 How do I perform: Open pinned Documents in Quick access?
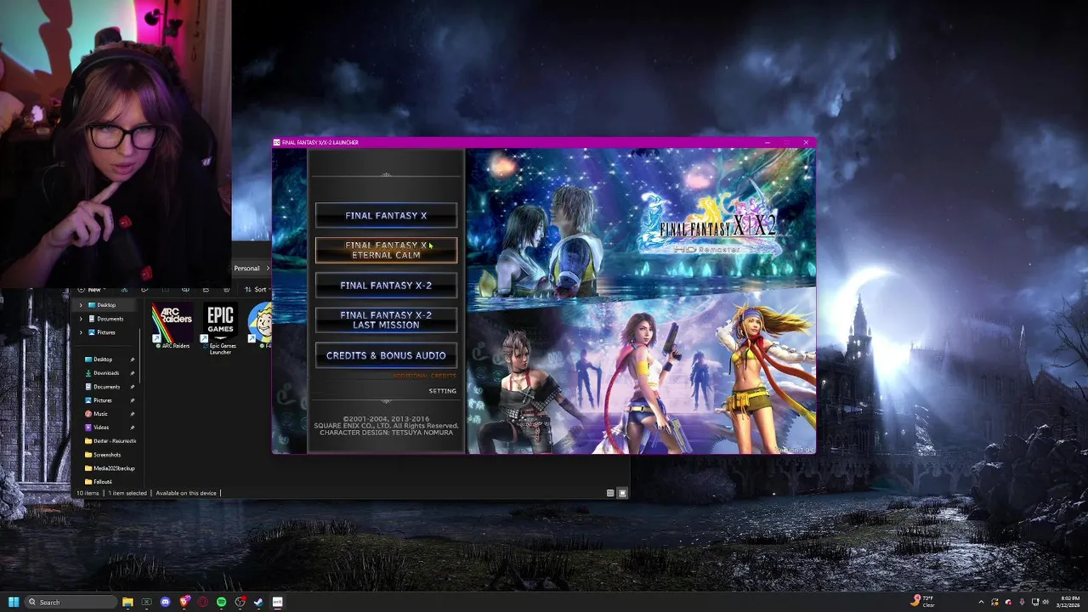click(x=106, y=387)
